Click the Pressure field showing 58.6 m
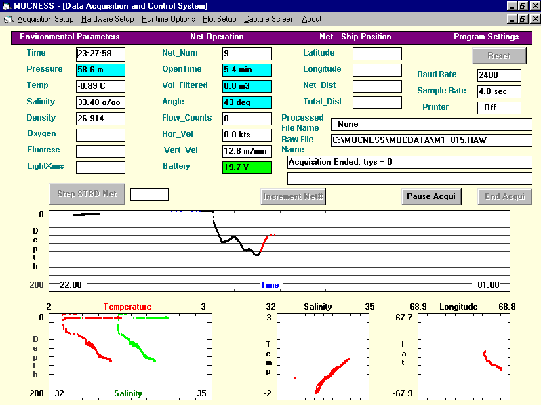 [x=100, y=70]
